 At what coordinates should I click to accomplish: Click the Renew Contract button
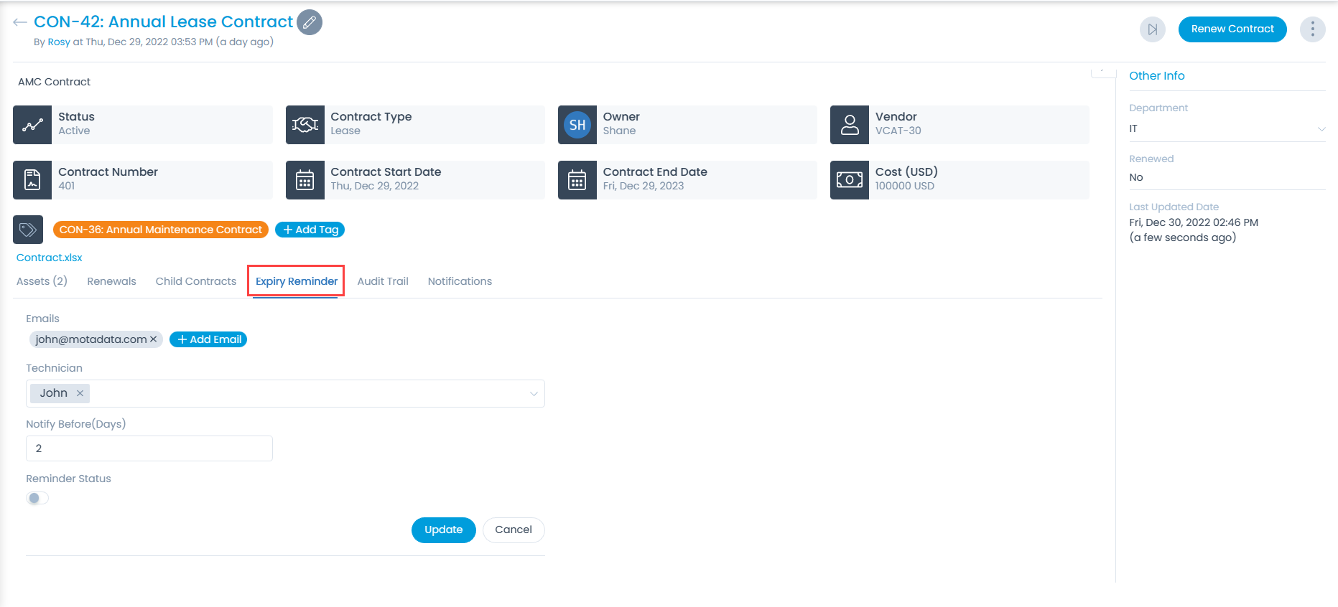tap(1232, 29)
